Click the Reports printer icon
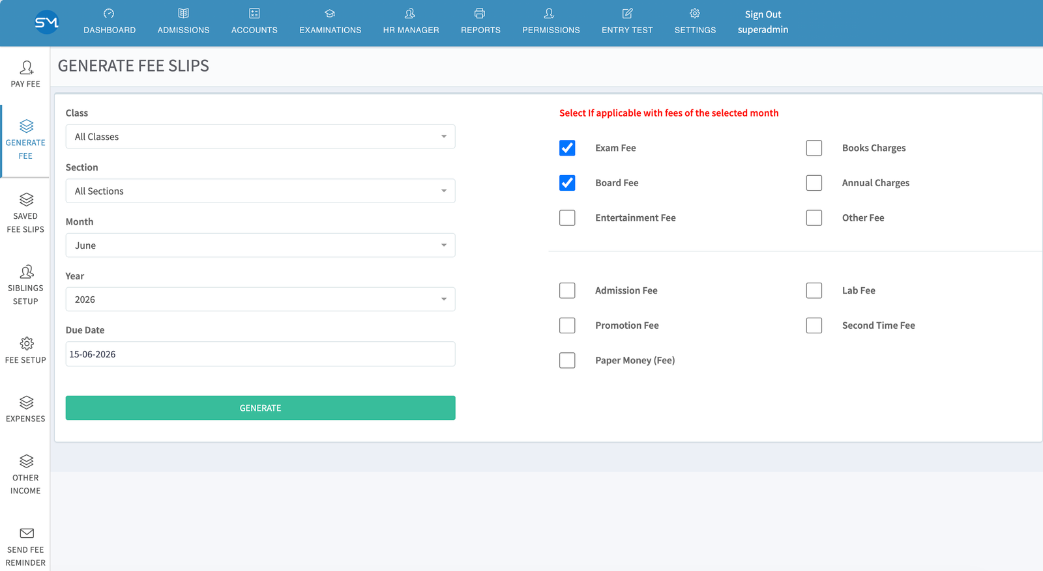This screenshot has width=1043, height=571. pos(480,13)
